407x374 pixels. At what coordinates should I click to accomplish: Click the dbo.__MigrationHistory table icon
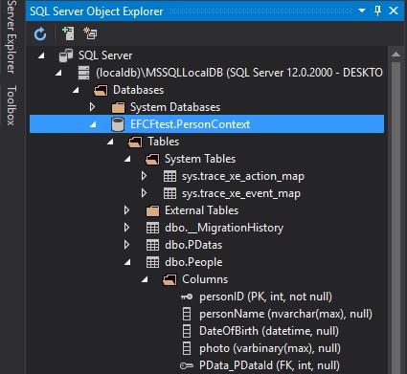(152, 228)
